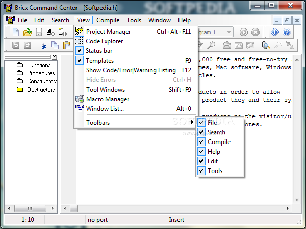Click the side panel horizontal scrollbar thumb
This screenshot has height=229, width=306.
pos(30,208)
